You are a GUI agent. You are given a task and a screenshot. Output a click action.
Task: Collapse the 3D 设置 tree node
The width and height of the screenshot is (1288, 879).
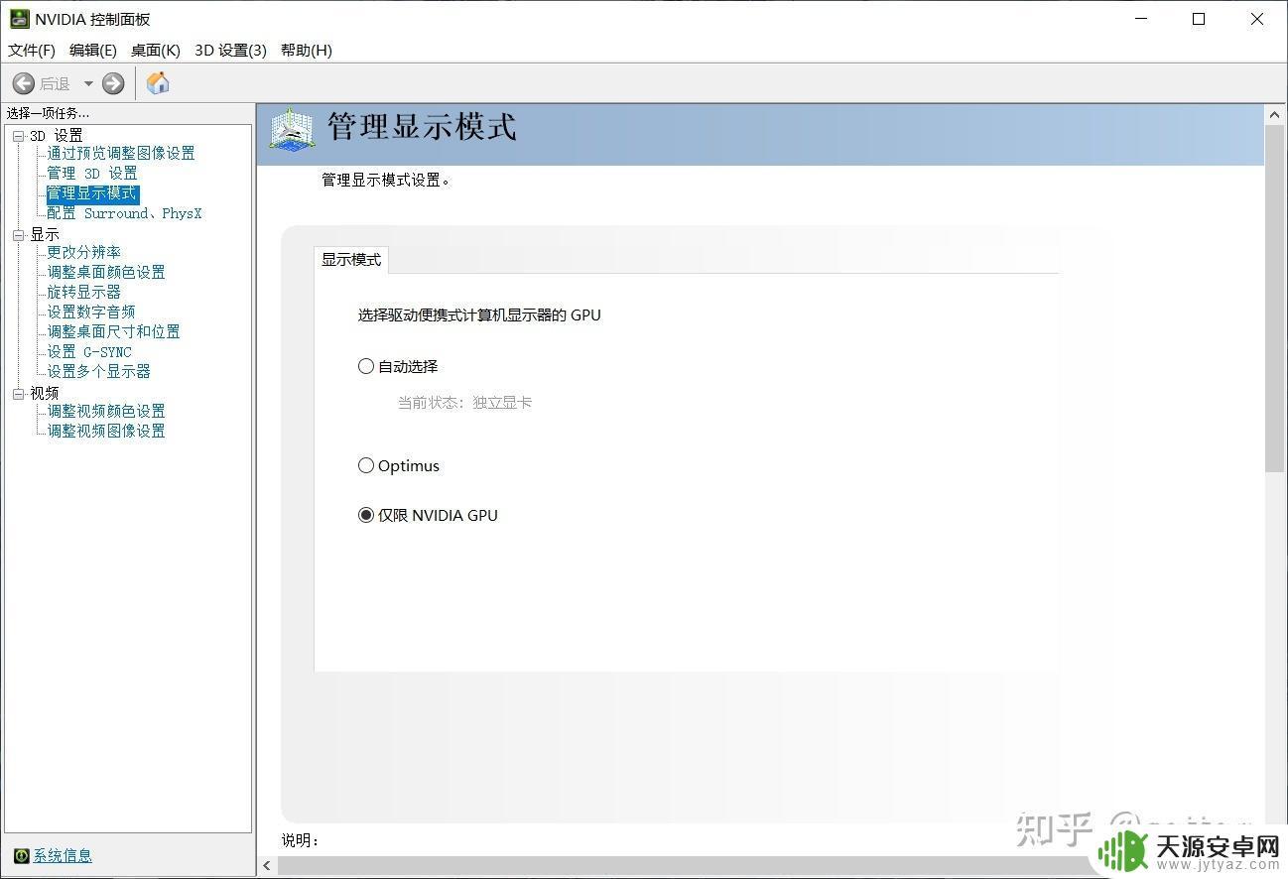point(18,135)
